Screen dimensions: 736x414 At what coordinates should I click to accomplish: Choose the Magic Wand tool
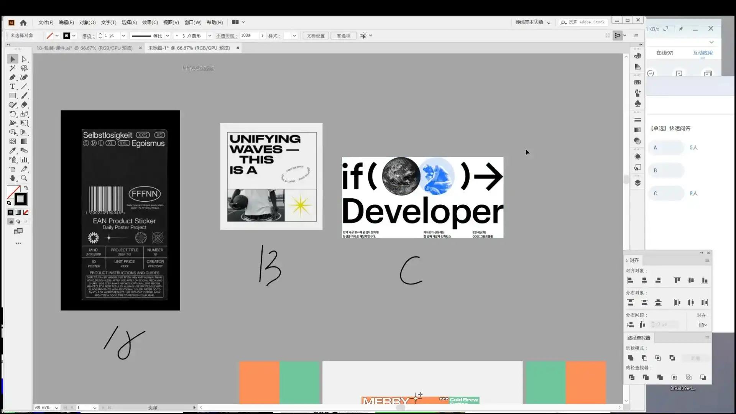pos(12,68)
